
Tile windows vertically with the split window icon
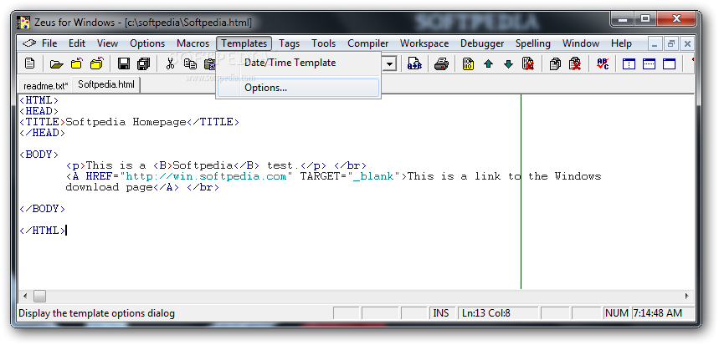pos(629,63)
